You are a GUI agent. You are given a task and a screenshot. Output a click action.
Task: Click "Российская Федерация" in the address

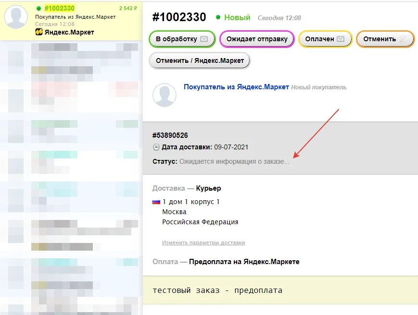click(200, 222)
